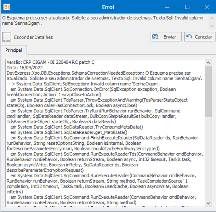Click the details vertical scrollbar thumb
This screenshot has width=216, height=212.
click(x=208, y=92)
